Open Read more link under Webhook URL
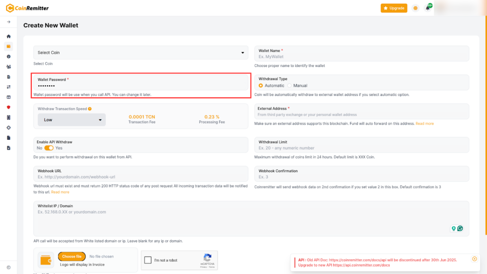Screen dimensions: 487x274 click(x=60, y=192)
